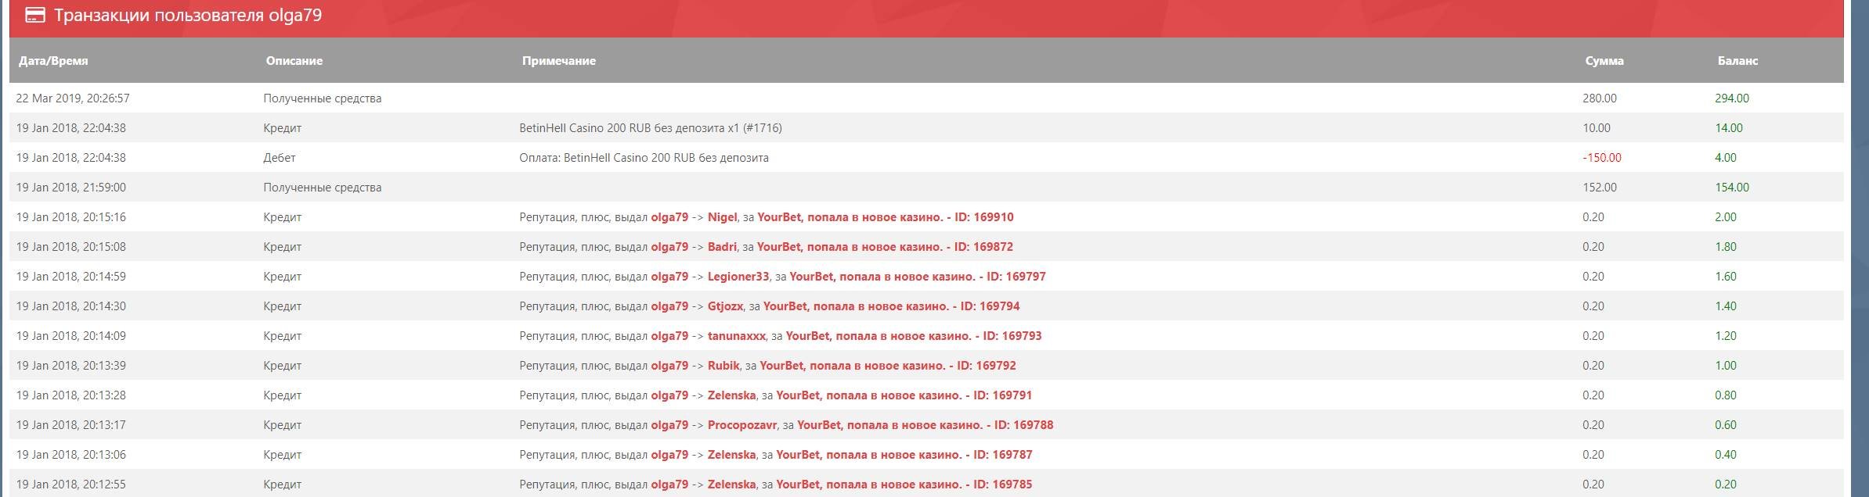Open the Nigel user profile link
The height and width of the screenshot is (497, 1869).
point(722,217)
